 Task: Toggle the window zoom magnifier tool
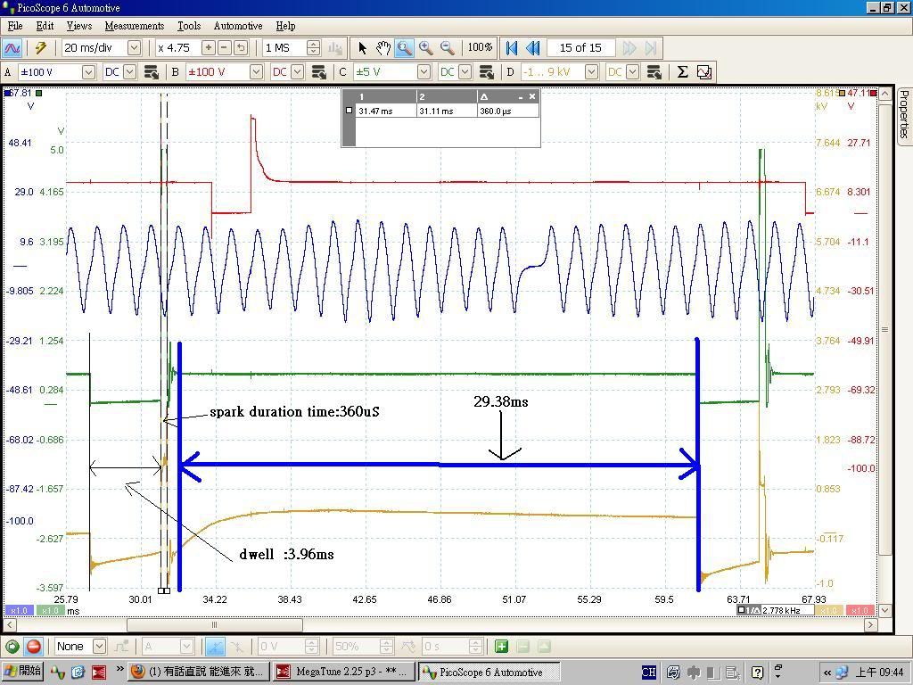click(x=404, y=48)
